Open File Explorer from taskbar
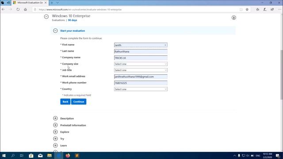The image size is (283, 159). [50, 155]
